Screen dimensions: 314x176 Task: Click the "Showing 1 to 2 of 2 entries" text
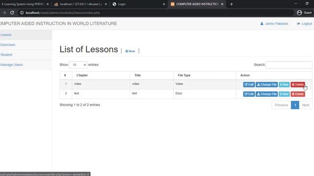(x=79, y=105)
